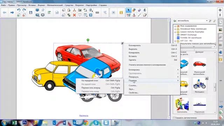Select 'SMART Exchange' in the gallery tree
224x126 pixels.
click(188, 35)
